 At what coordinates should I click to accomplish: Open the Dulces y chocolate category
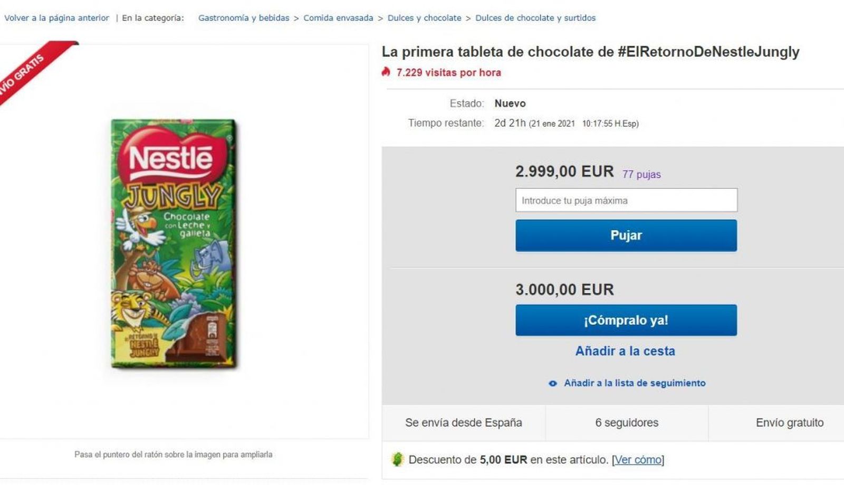click(x=424, y=17)
